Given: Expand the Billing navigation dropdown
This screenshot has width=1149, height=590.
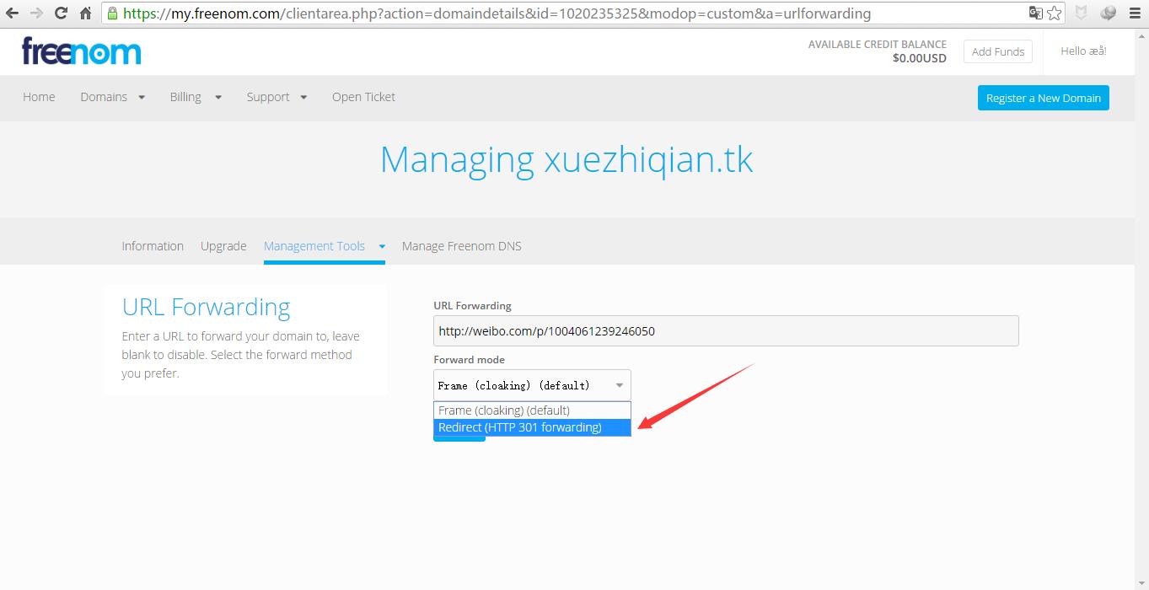Looking at the screenshot, I should (x=195, y=97).
